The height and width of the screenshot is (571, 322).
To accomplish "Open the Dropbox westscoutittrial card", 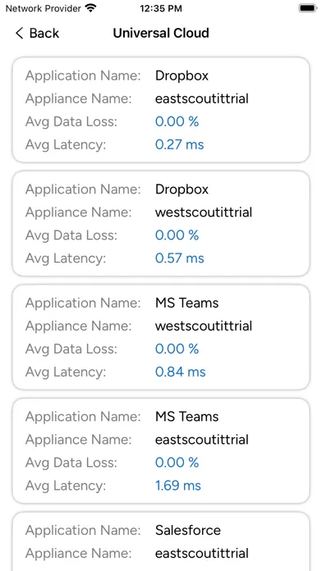I will pos(161,223).
